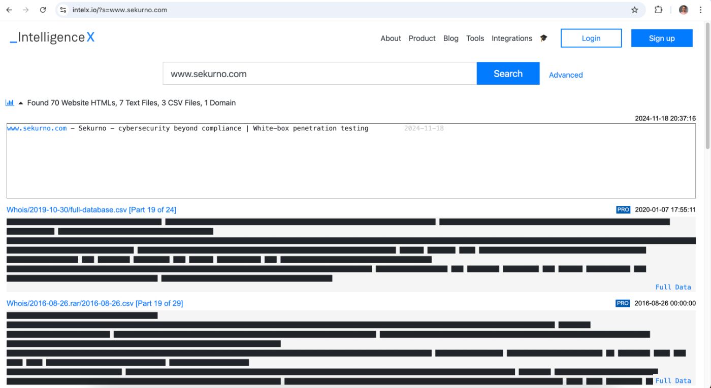Open the Product menu item
711x388 pixels.
[422, 38]
